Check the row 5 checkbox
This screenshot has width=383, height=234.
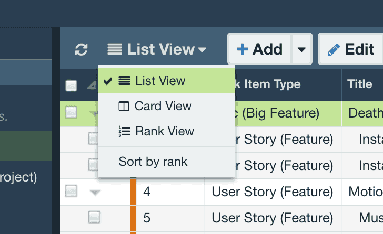pyautogui.click(x=94, y=217)
